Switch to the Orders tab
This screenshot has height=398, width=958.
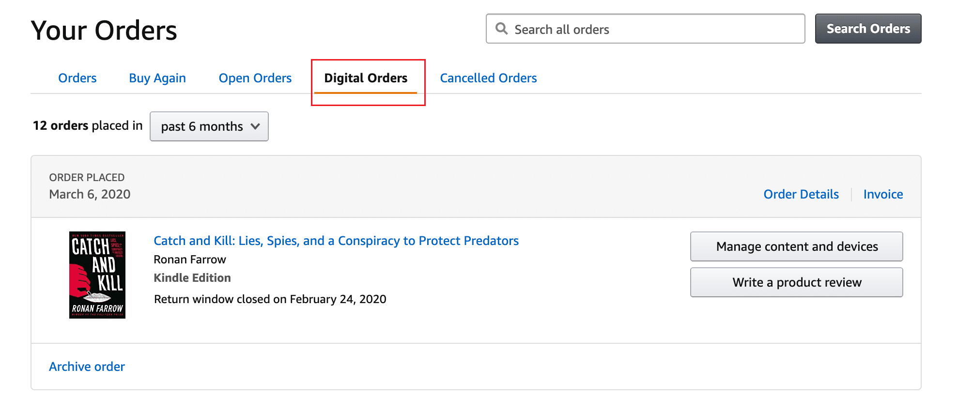[x=77, y=77]
